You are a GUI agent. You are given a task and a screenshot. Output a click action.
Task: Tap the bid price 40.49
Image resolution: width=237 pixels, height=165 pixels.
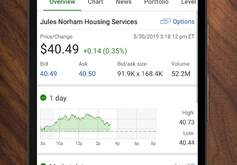click(x=48, y=74)
